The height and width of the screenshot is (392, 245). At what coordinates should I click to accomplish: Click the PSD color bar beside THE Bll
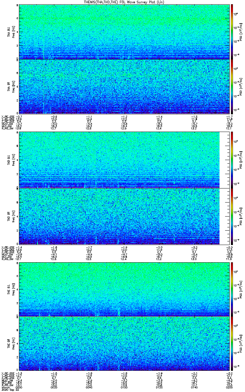tap(232, 343)
